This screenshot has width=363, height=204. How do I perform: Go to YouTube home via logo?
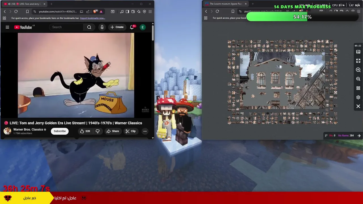[23, 27]
